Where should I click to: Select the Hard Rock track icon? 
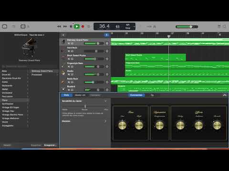click(x=63, y=50)
